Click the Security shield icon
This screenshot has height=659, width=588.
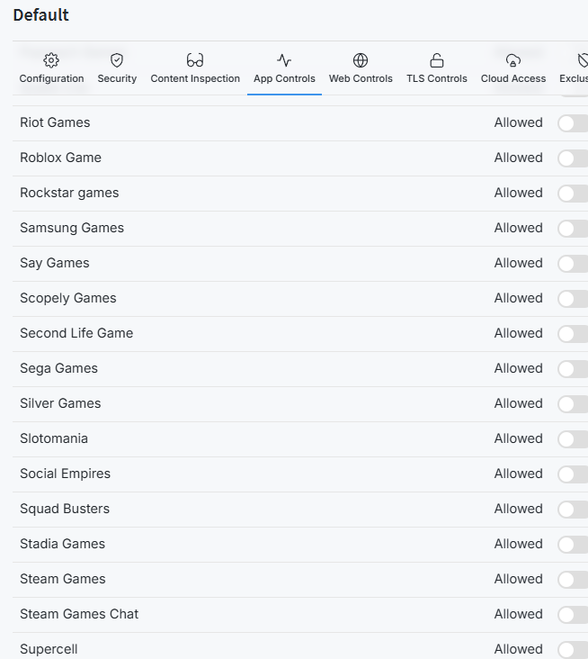(117, 60)
